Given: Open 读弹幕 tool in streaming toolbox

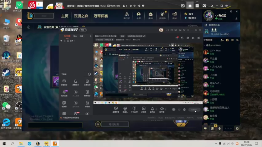Looking at the screenshot, I should pyautogui.click(x=64, y=104).
